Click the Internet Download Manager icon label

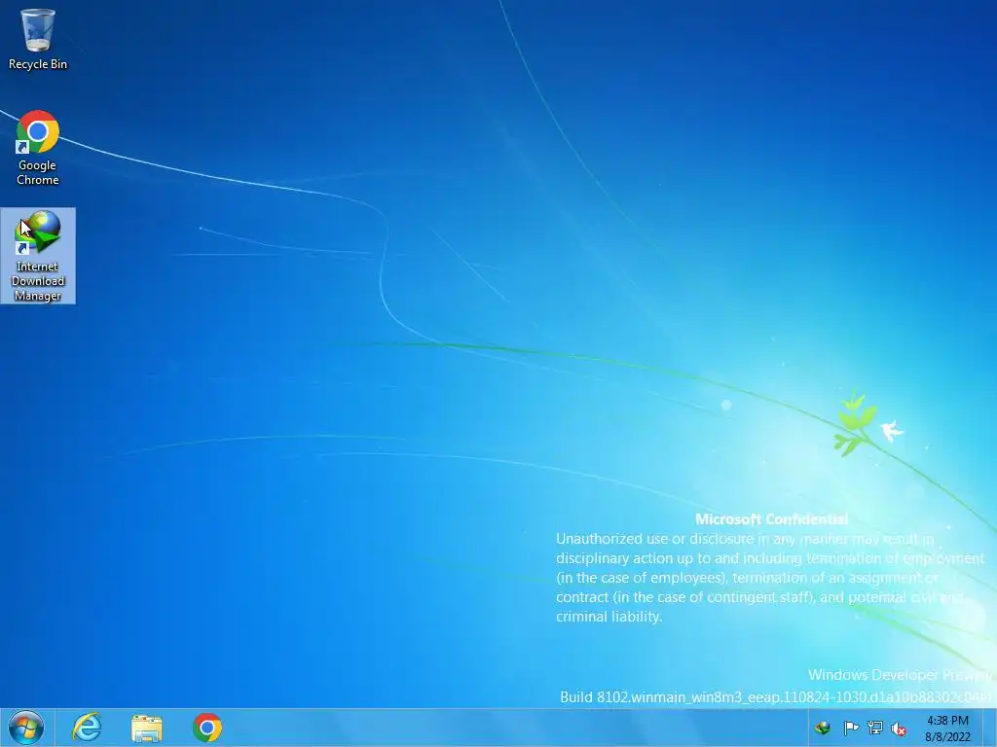coord(38,281)
